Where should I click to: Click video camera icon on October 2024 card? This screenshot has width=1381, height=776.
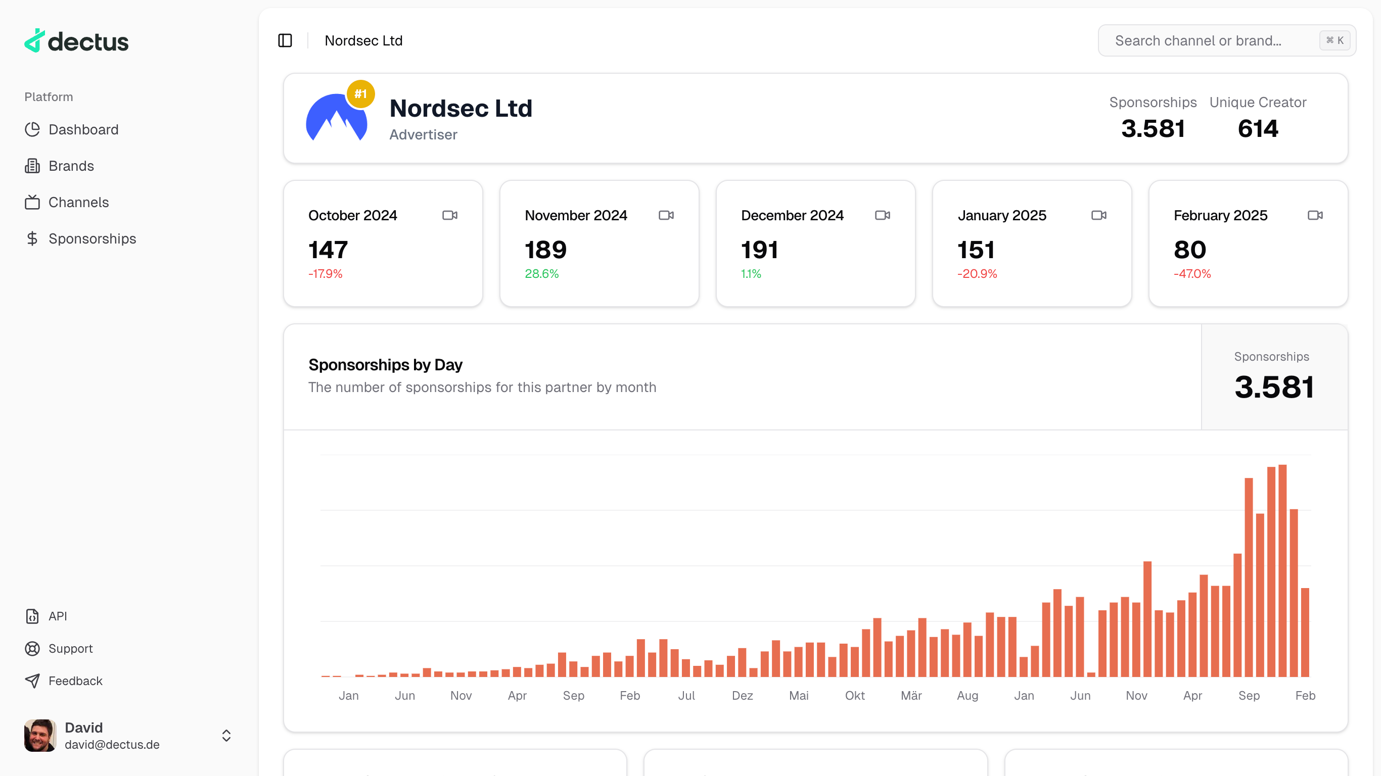point(449,215)
